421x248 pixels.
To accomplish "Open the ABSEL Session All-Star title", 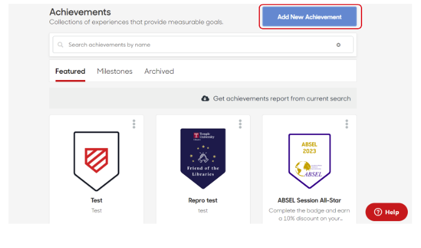I will [309, 201].
